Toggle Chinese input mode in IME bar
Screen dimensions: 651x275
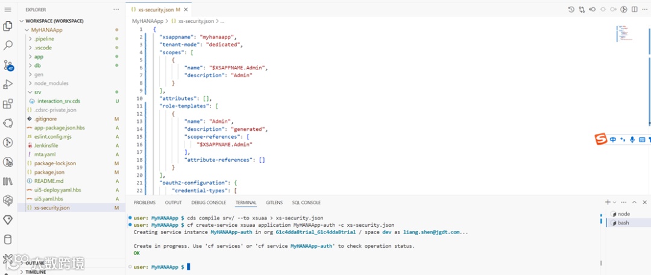[613, 140]
